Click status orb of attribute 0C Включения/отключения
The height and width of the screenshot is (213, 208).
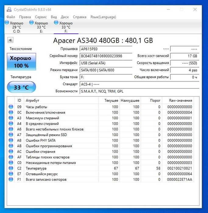click(x=11, y=112)
